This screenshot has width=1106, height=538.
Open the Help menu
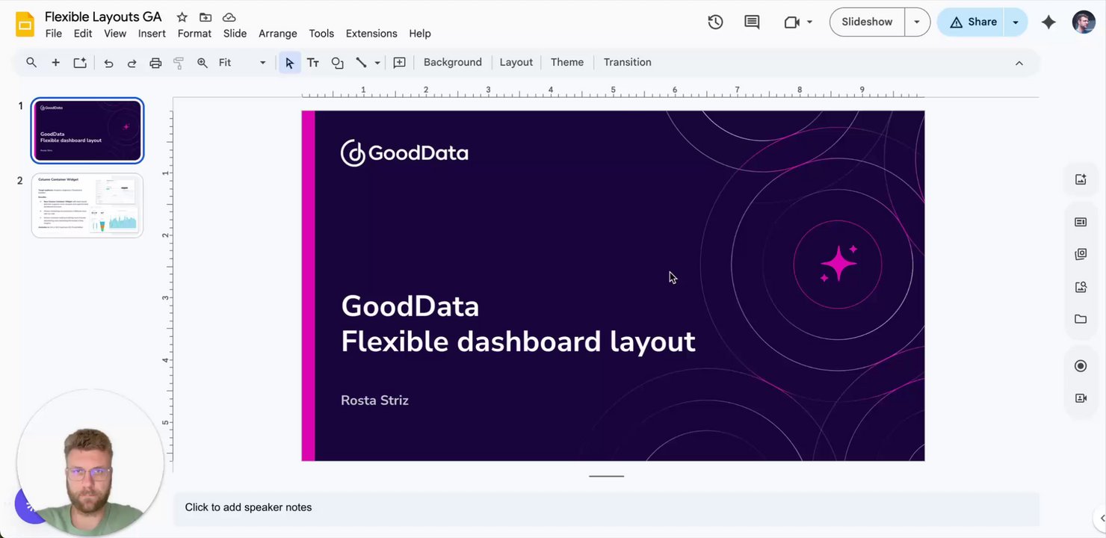[420, 34]
